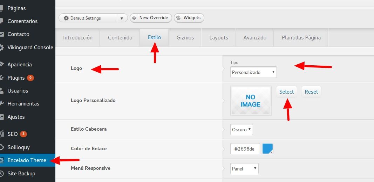Click the Plugins plug icon
Screen dimensions: 374x182
(x=2, y=78)
